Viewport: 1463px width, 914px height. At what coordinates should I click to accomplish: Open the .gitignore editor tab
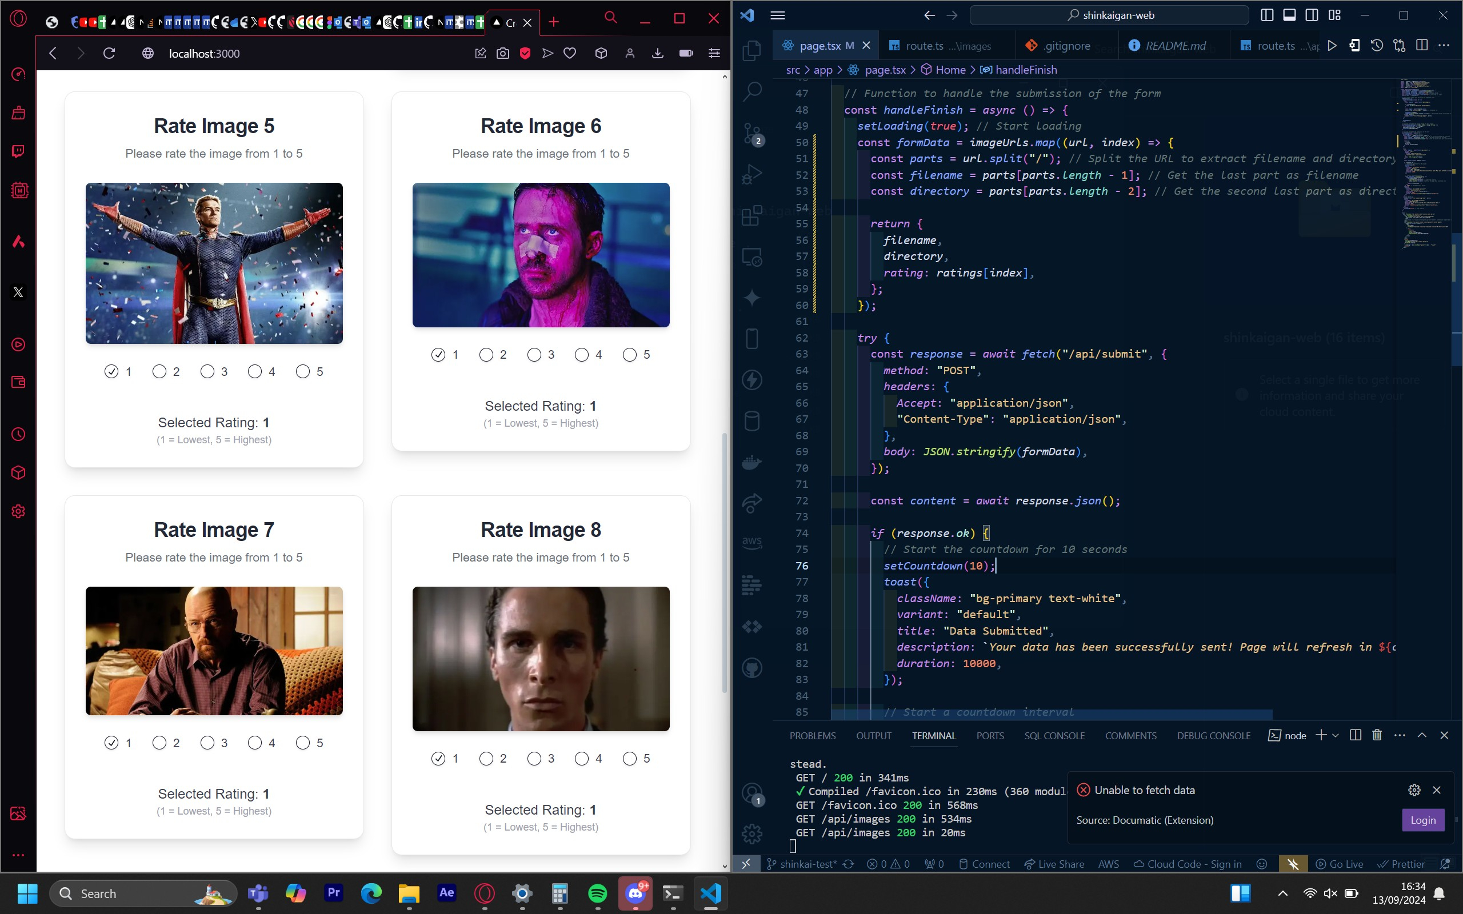[1065, 46]
